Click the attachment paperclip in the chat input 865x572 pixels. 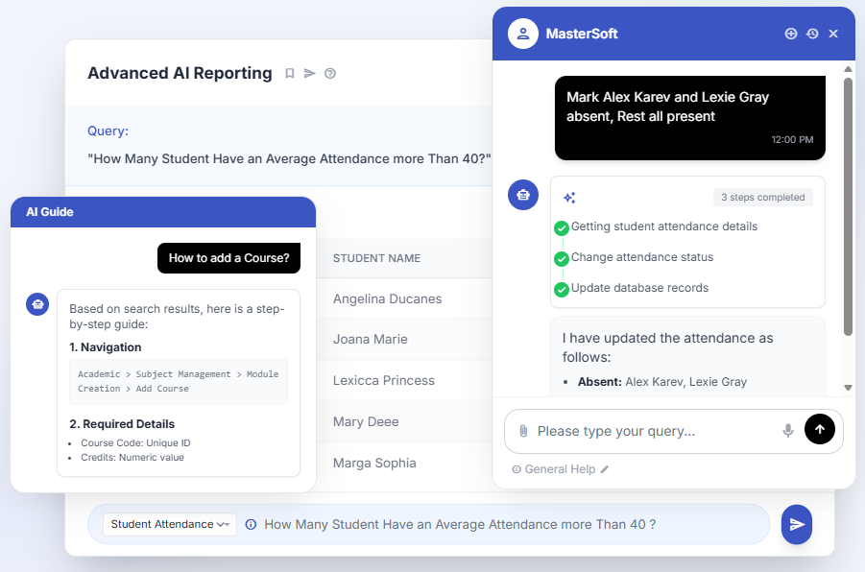coord(523,432)
